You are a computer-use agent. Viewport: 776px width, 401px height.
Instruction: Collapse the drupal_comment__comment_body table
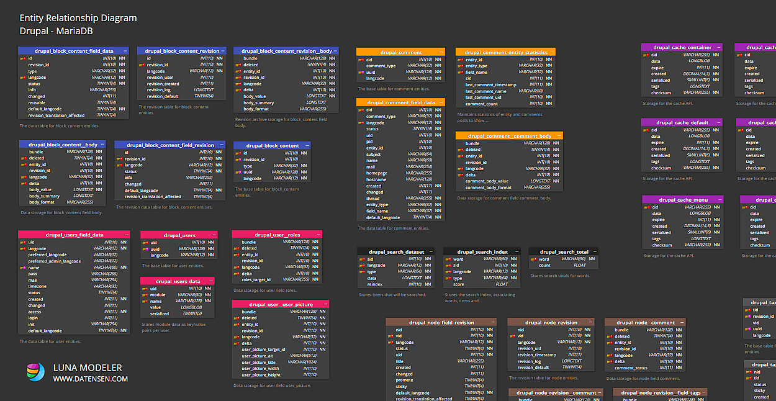(x=559, y=136)
